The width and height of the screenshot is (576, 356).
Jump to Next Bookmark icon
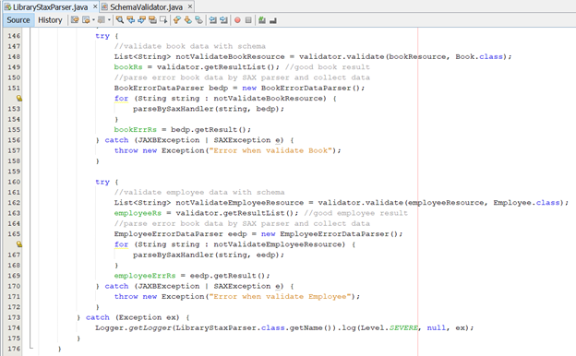pos(187,20)
